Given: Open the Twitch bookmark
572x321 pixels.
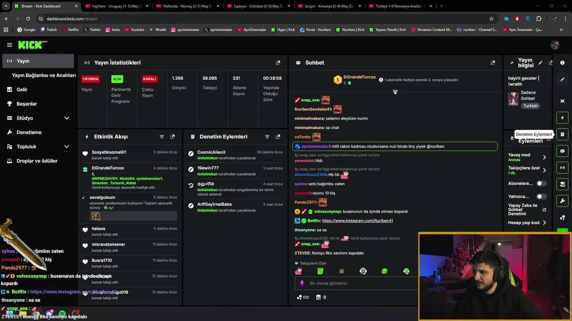Looking at the screenshot, I should click(49, 30).
